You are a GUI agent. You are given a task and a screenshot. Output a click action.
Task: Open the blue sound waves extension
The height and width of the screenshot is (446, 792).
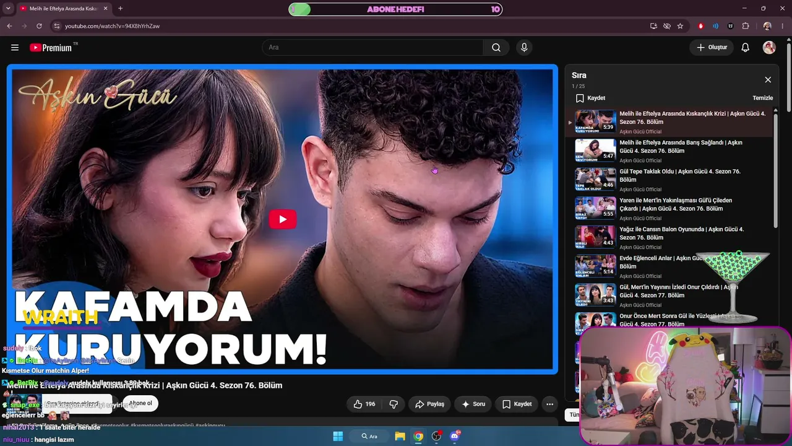tap(716, 26)
